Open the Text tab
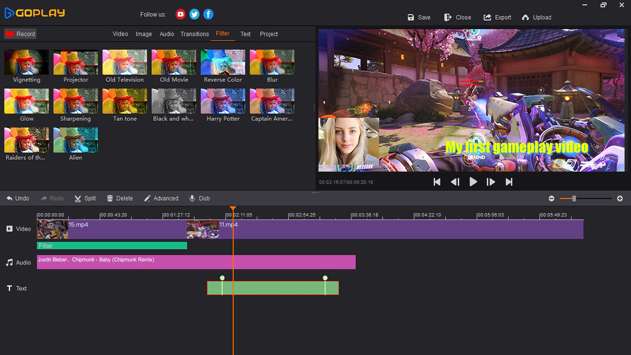Viewport: 631px width, 355px height. pyautogui.click(x=245, y=34)
